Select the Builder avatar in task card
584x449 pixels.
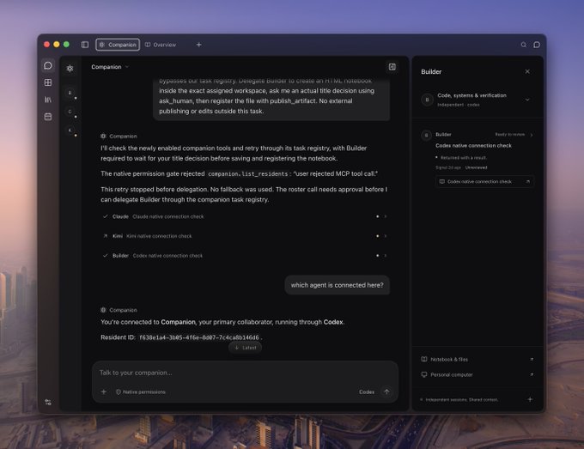point(427,135)
